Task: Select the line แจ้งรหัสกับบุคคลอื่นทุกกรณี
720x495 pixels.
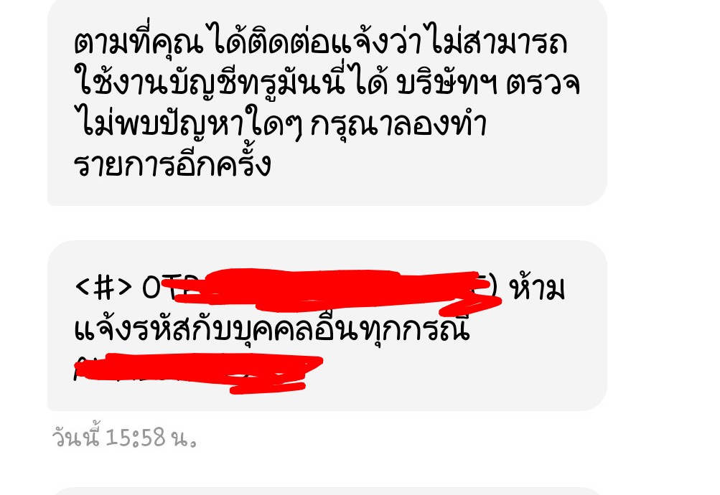Action: pyautogui.click(x=272, y=330)
